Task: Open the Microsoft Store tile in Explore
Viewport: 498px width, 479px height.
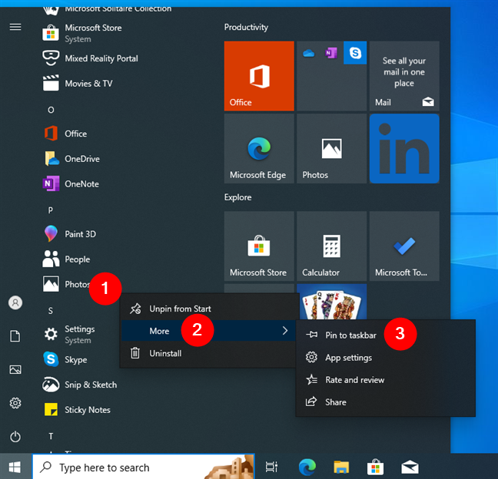Action: tap(259, 246)
